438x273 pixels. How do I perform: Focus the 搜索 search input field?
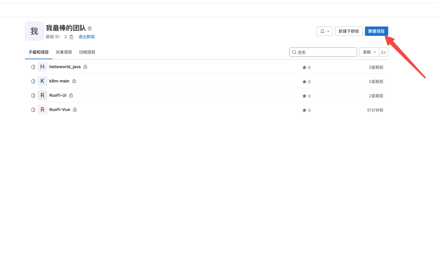326,52
